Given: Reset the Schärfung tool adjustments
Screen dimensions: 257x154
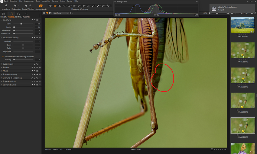Looking at the screenshot, I should 35,20.
